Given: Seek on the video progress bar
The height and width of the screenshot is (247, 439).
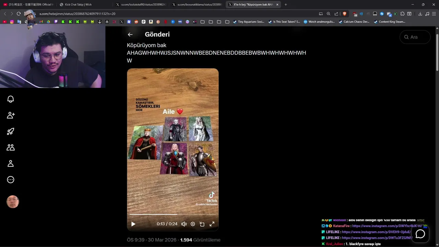Looking at the screenshot, I should tap(173, 214).
